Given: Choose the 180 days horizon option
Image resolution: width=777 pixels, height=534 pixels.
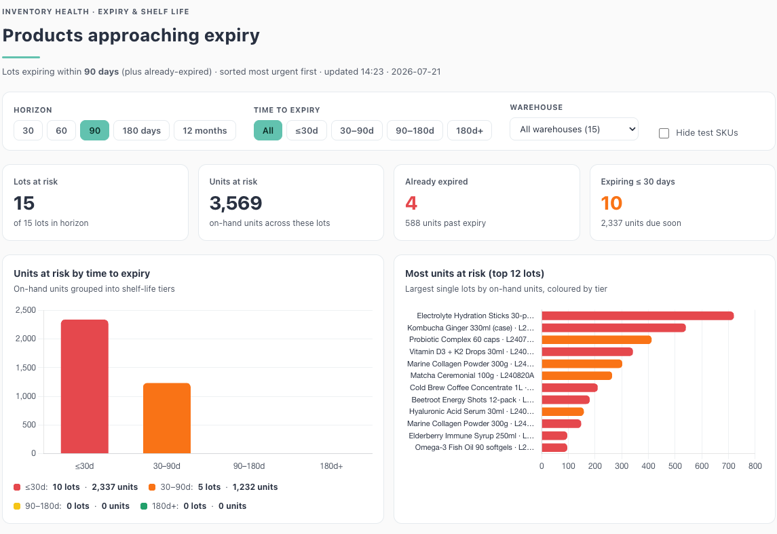Looking at the screenshot, I should 142,131.
